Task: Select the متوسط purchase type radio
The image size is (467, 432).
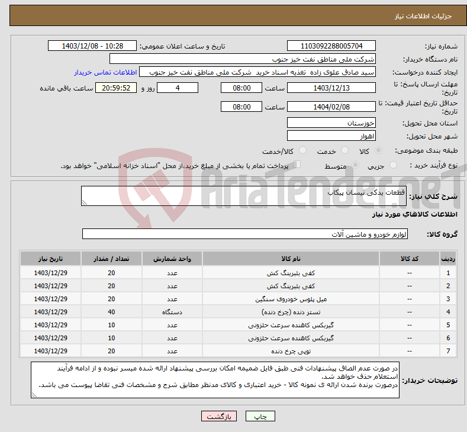Action: (355, 165)
